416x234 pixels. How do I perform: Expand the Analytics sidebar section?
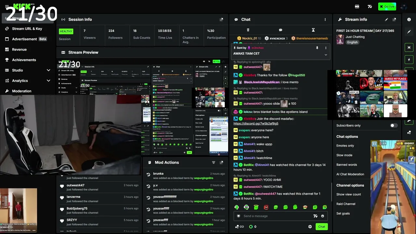[x=48, y=81]
